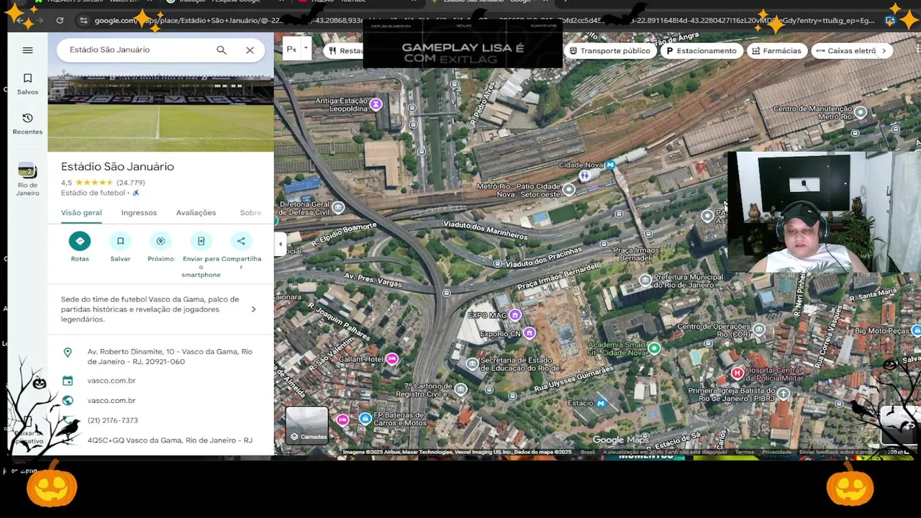Click phone number (21) 2176-7373
This screenshot has height=518, width=921.
[112, 420]
